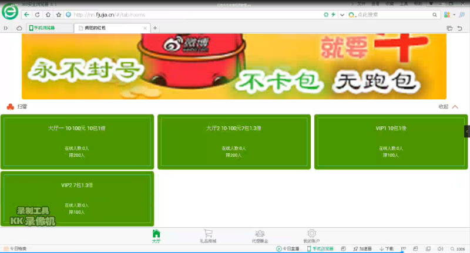The height and width of the screenshot is (253, 470).
Task: Click the status bar icon left of 加速器
Action: [x=344, y=249]
